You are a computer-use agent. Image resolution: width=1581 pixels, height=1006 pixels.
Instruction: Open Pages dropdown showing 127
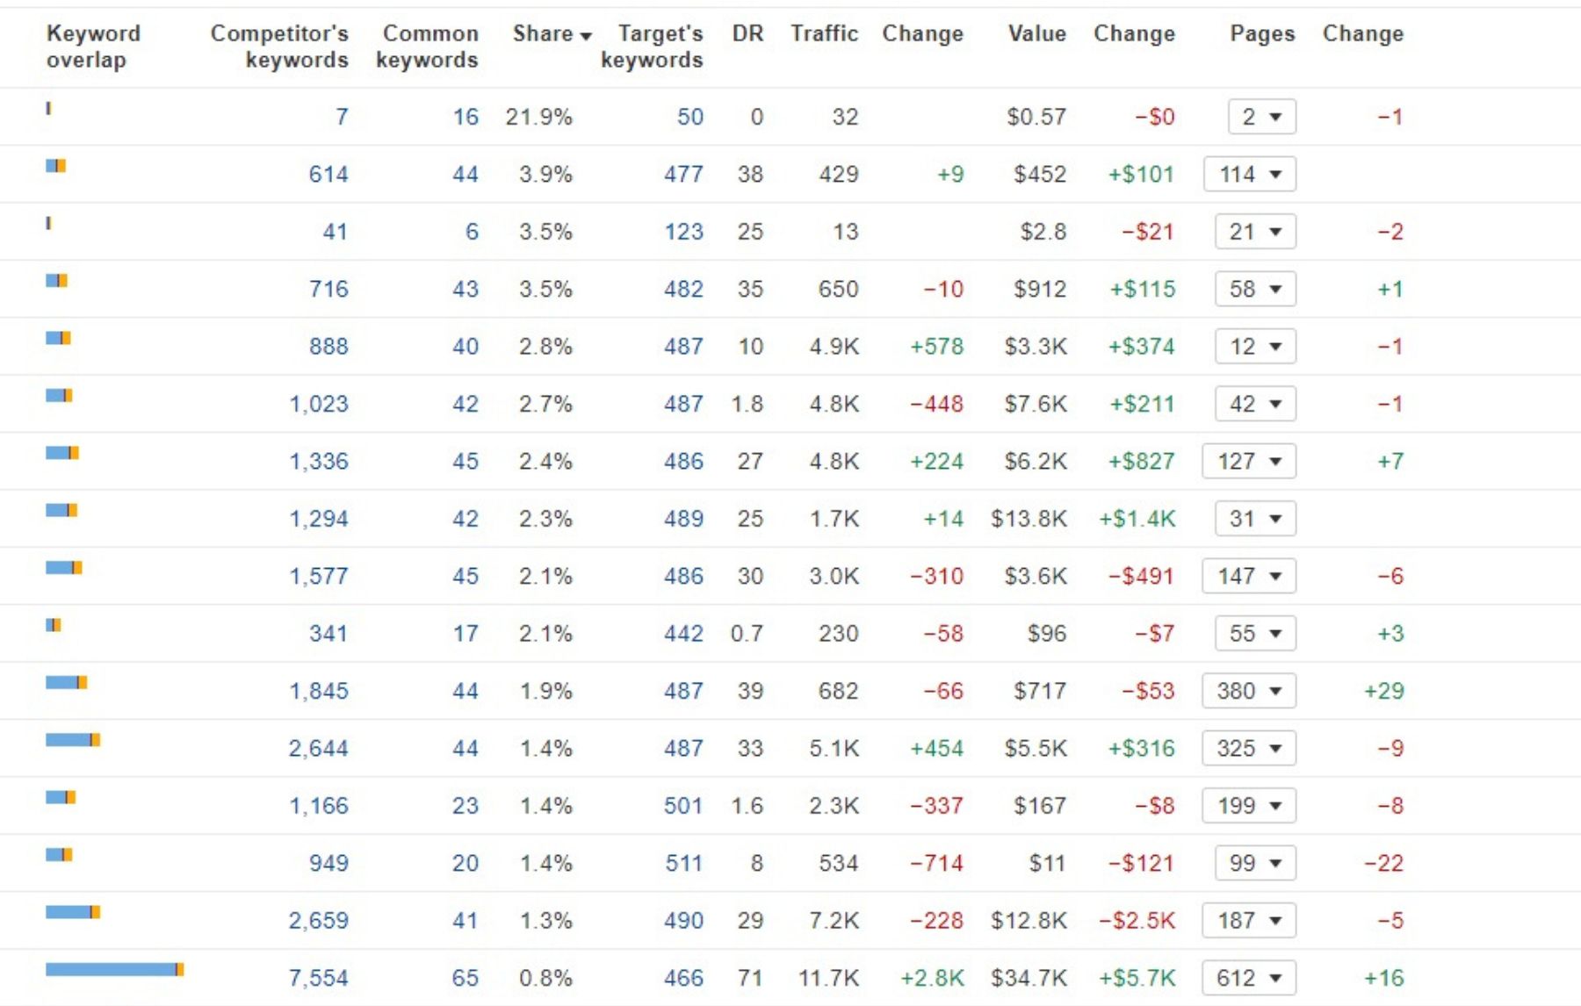[1249, 461]
